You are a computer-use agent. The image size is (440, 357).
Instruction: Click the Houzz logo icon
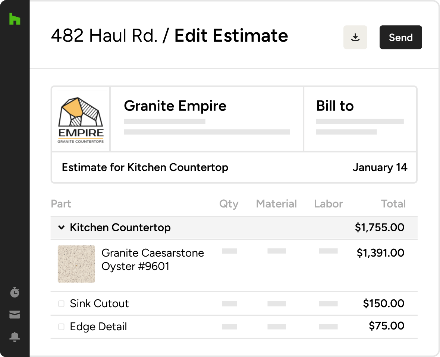pyautogui.click(x=15, y=19)
